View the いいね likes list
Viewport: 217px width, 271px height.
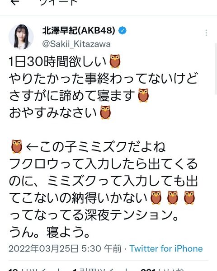[x=162, y=270]
